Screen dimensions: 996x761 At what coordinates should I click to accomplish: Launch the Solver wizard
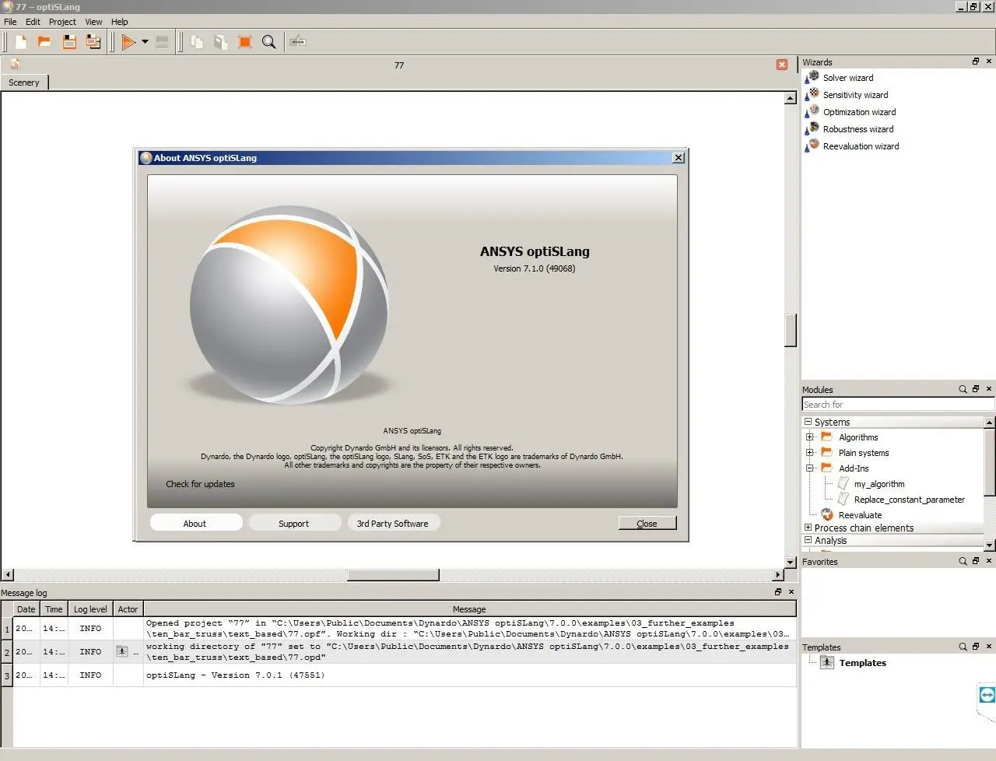(848, 78)
